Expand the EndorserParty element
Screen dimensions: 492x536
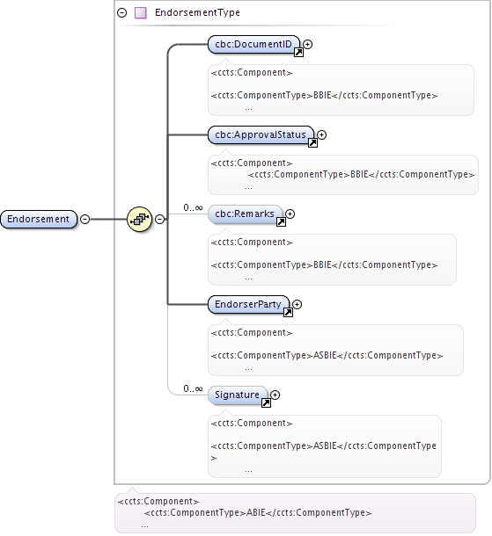tap(297, 305)
